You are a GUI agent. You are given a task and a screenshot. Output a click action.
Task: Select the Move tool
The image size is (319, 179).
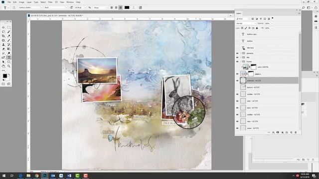[x=3, y=27]
